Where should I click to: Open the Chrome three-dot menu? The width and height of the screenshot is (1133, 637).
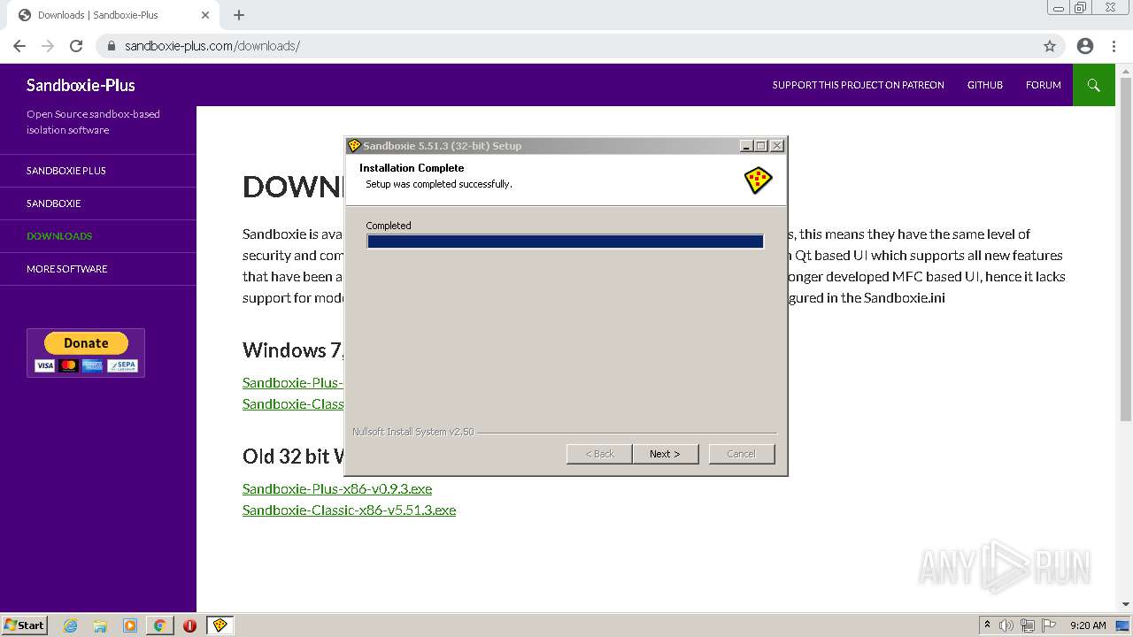1114,46
